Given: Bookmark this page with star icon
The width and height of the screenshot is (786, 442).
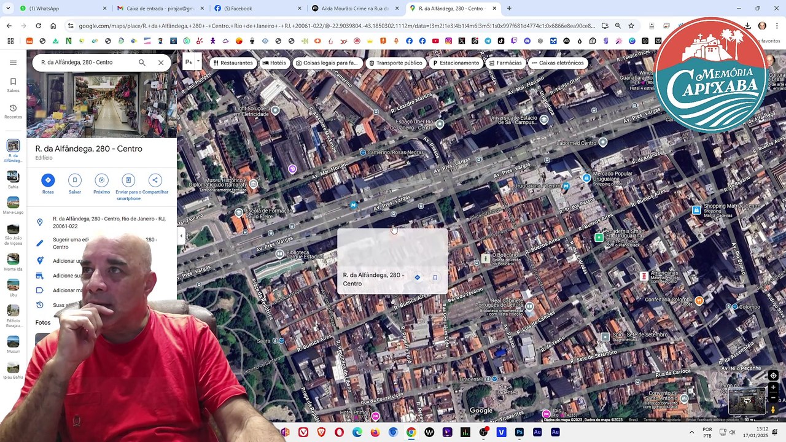Looking at the screenshot, I should 631,26.
